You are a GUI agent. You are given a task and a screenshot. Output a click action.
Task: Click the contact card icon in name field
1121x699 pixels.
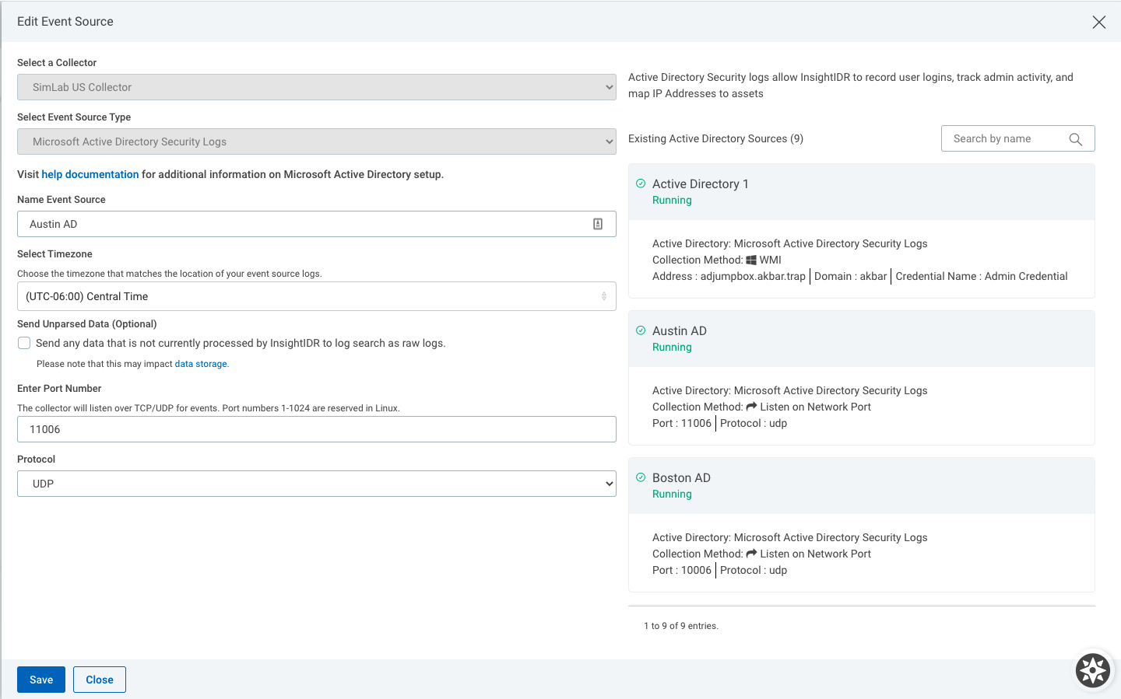[598, 224]
